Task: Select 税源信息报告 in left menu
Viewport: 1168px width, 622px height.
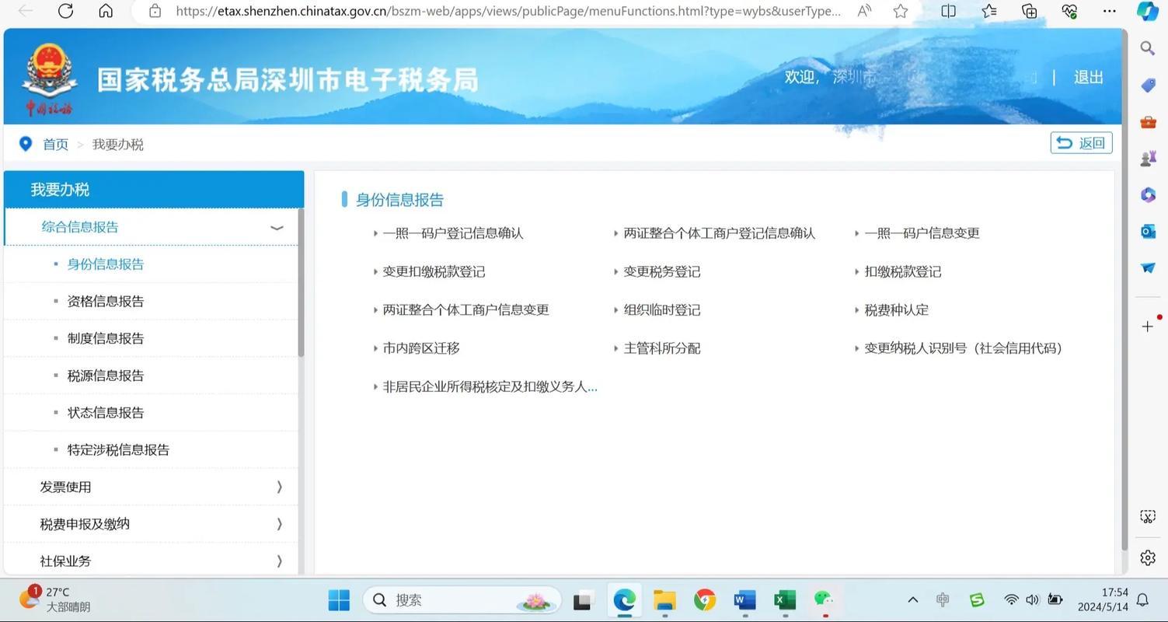Action: tap(106, 376)
